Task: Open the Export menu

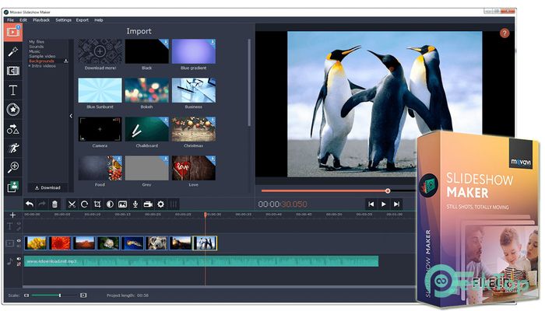Action: (x=83, y=20)
